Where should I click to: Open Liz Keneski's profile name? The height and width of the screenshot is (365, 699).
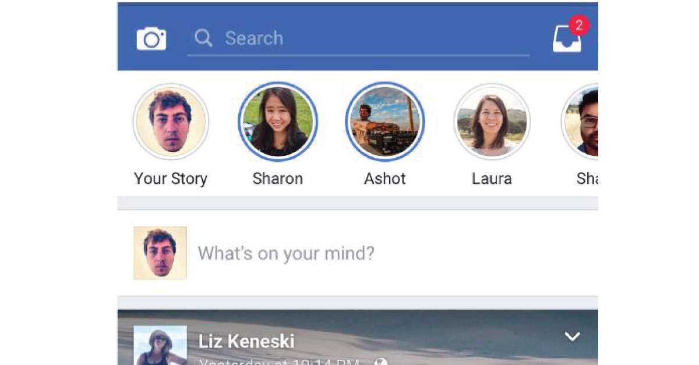coord(246,341)
